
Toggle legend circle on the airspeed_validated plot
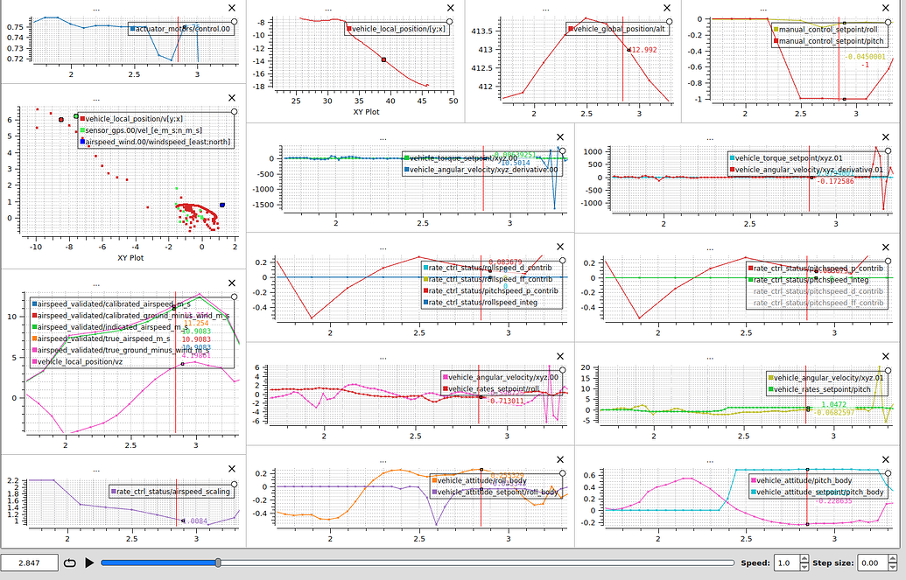click(234, 297)
